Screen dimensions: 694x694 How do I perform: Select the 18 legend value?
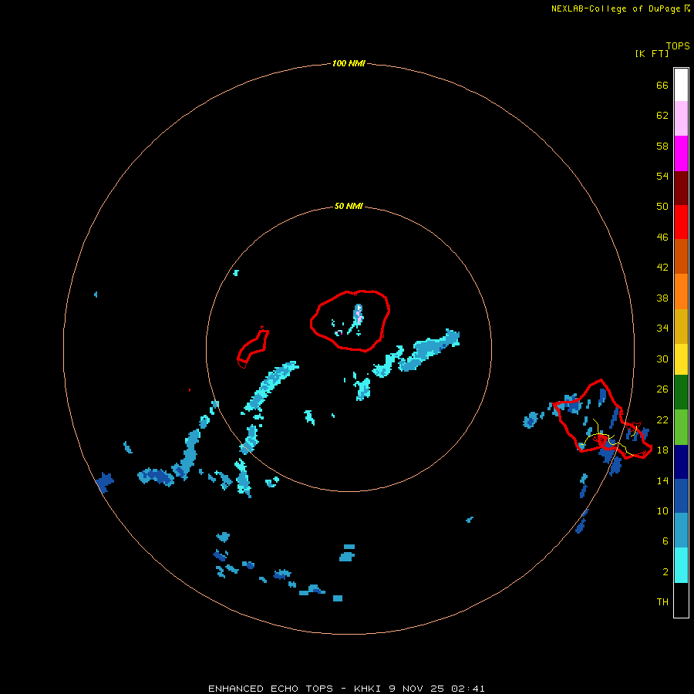pyautogui.click(x=662, y=450)
